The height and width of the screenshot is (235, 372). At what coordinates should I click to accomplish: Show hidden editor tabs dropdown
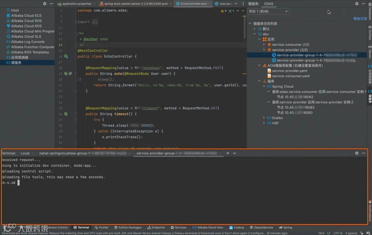[236, 3]
